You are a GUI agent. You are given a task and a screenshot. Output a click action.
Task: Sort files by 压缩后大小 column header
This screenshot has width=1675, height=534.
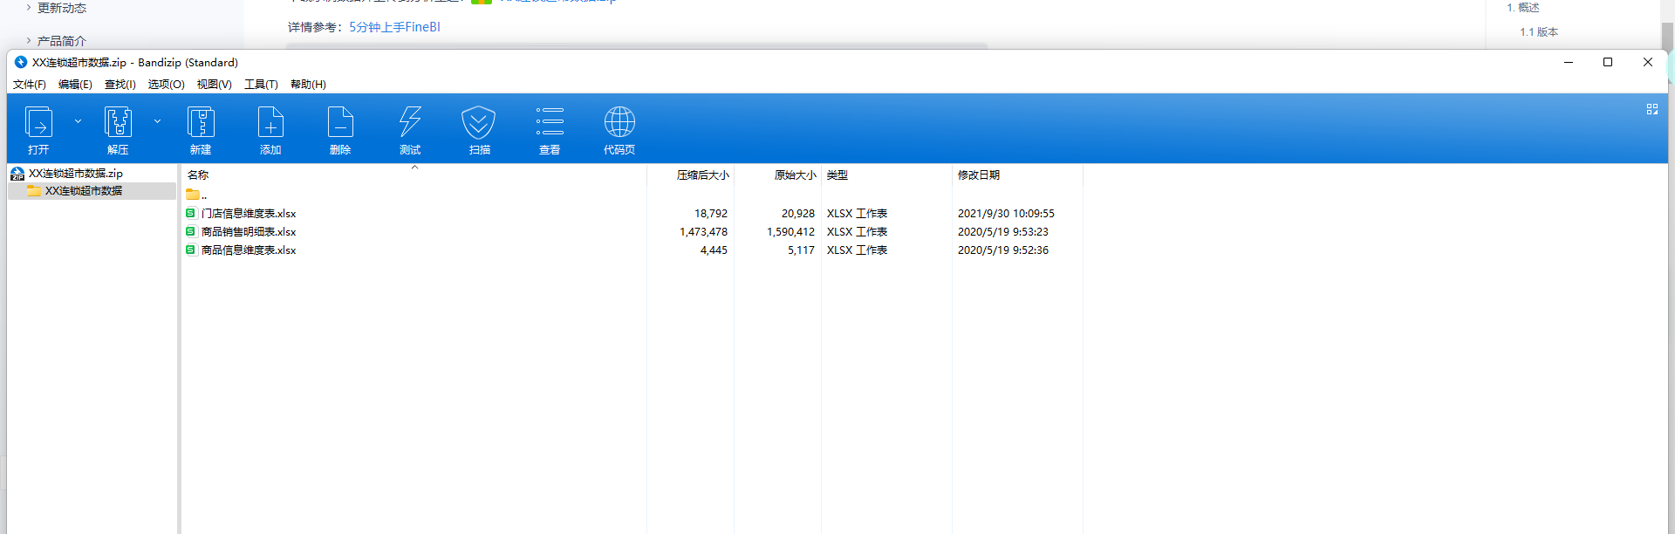click(x=702, y=175)
